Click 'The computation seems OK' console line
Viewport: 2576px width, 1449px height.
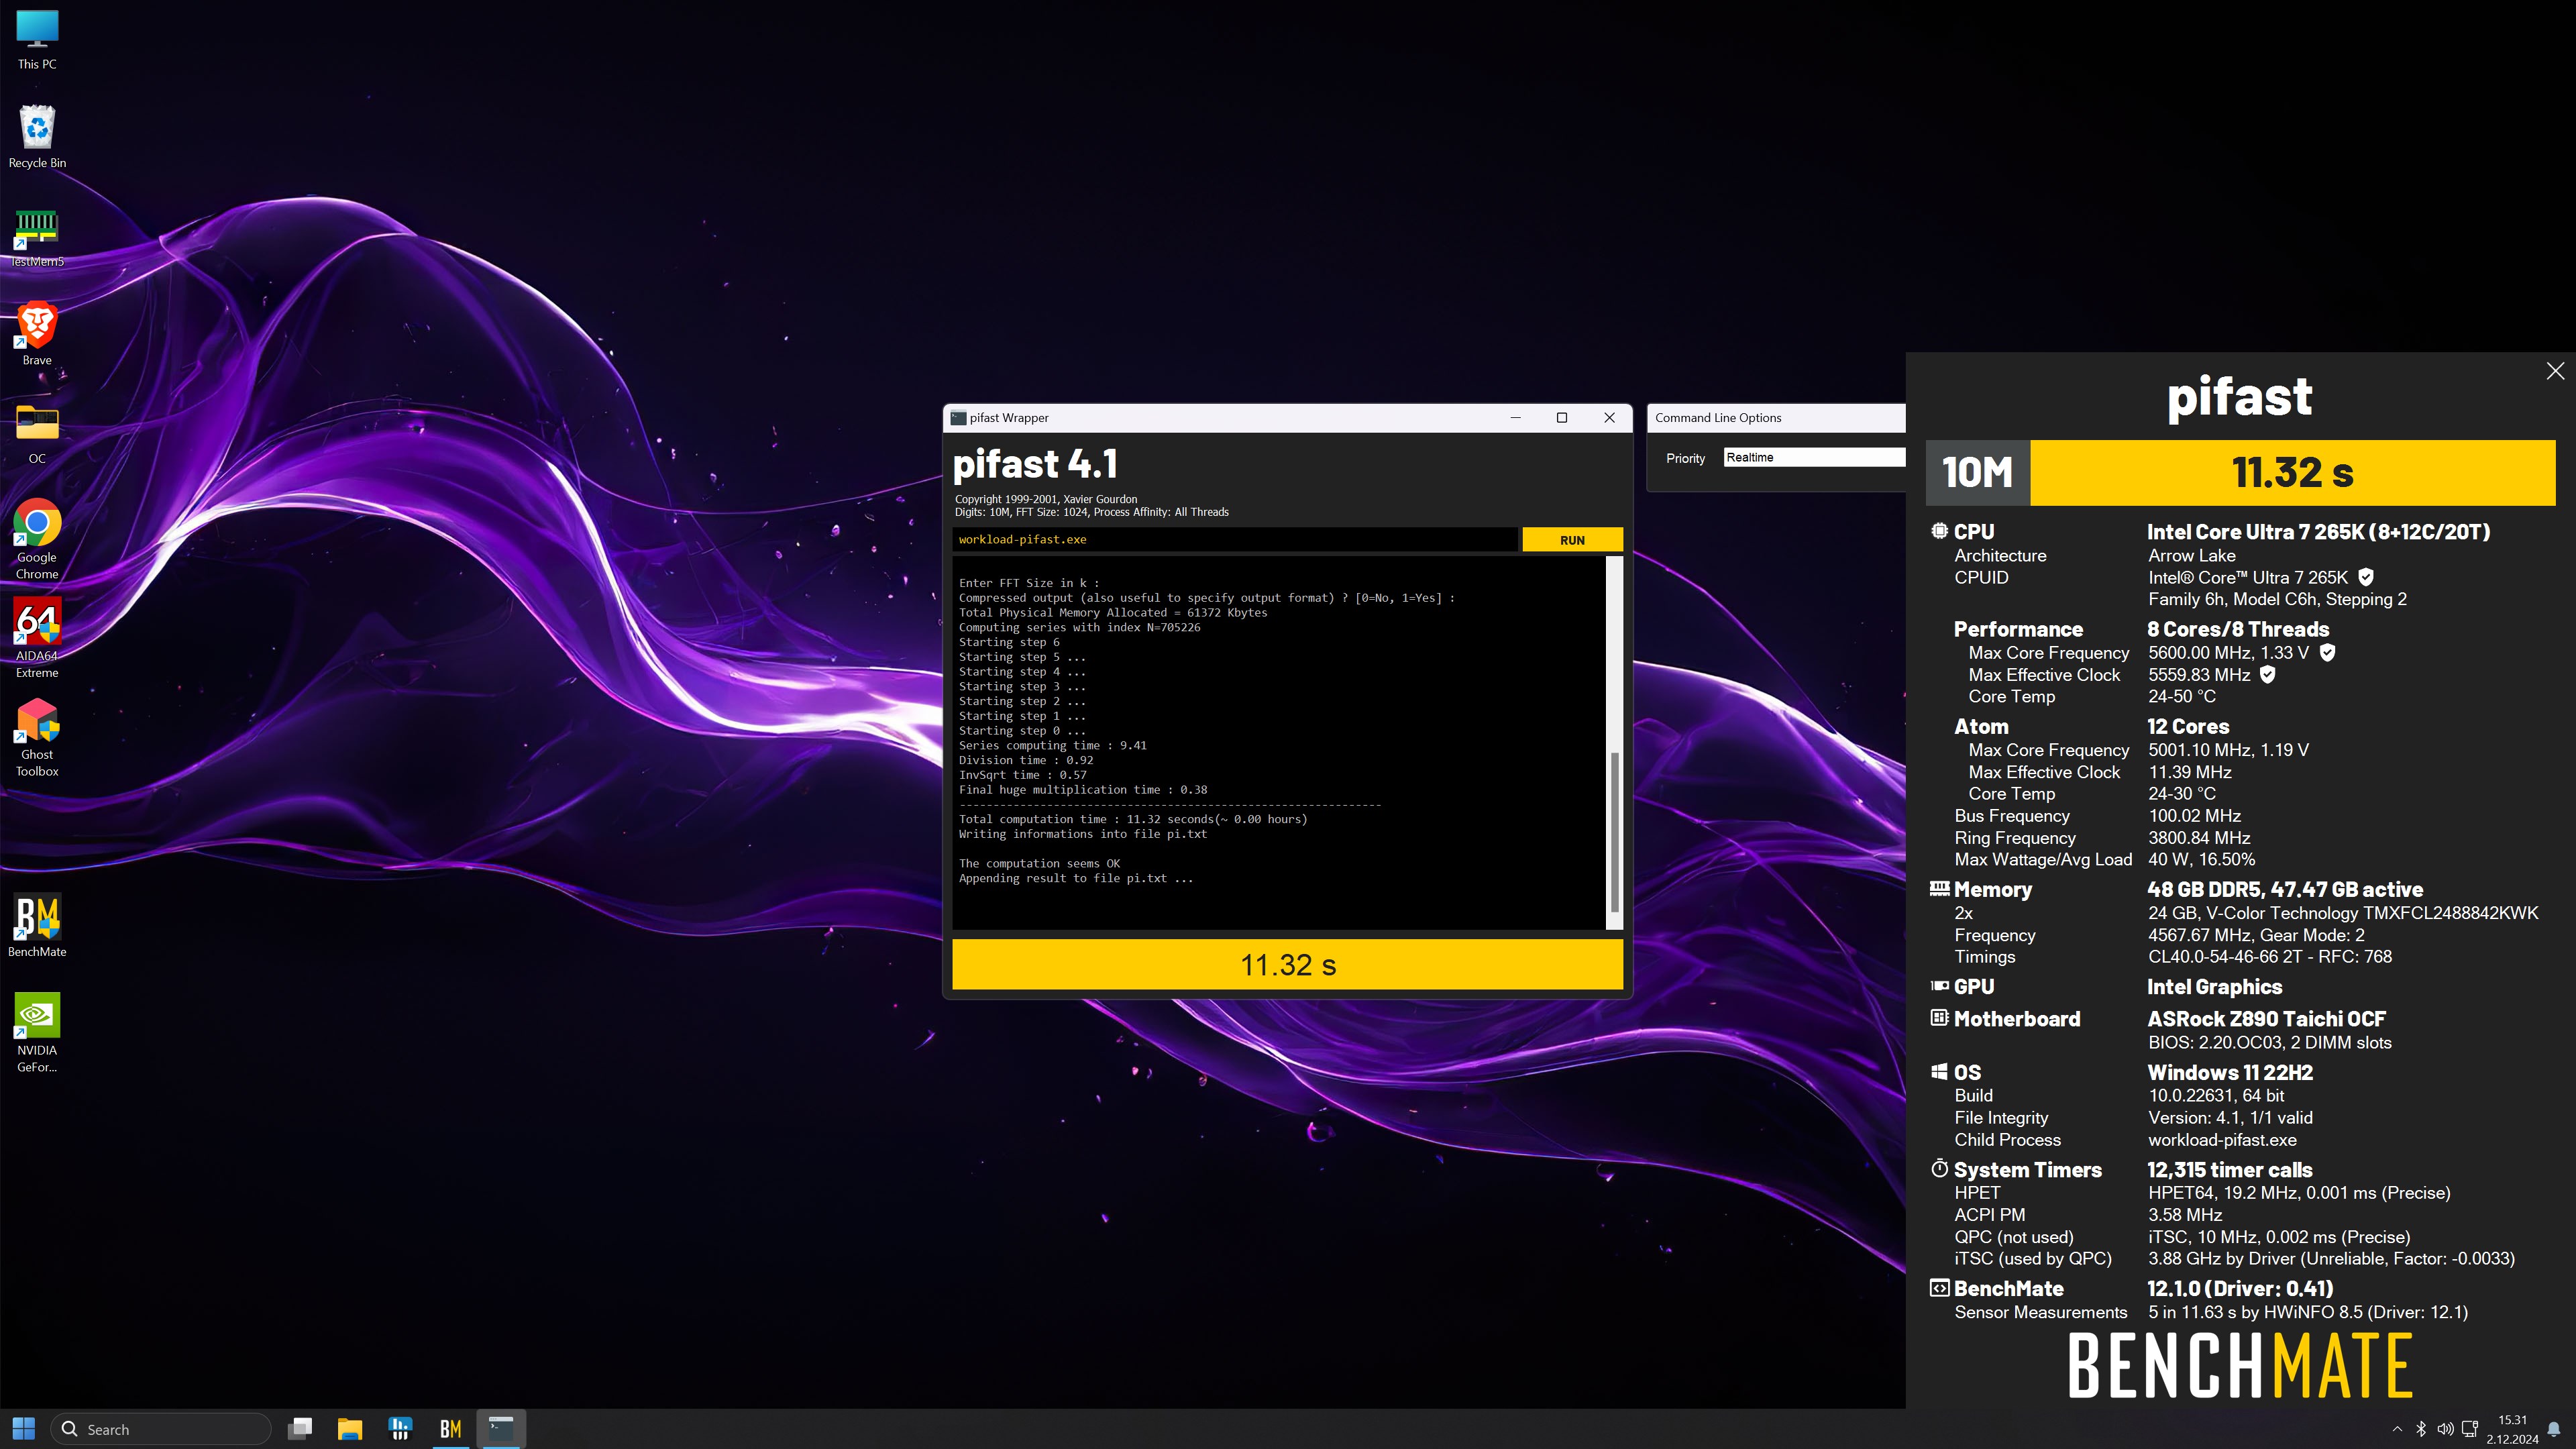pyautogui.click(x=1039, y=863)
